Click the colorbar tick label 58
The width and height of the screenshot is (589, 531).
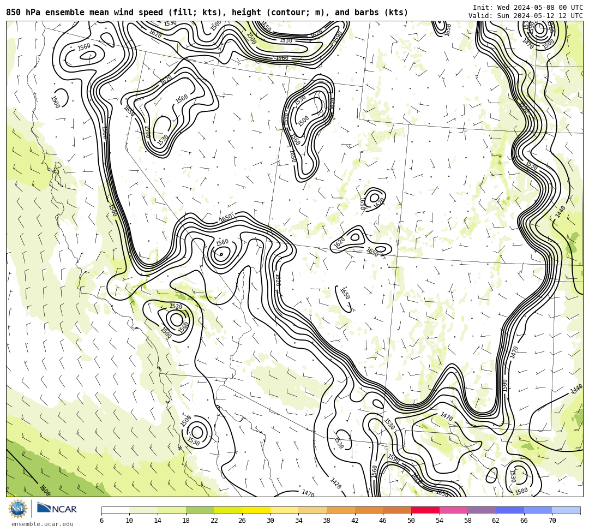(468, 521)
